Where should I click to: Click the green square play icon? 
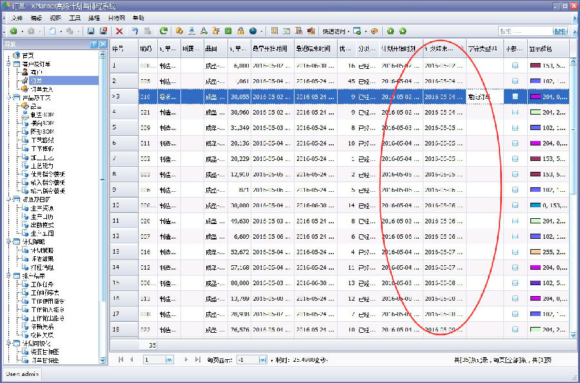click(x=228, y=32)
